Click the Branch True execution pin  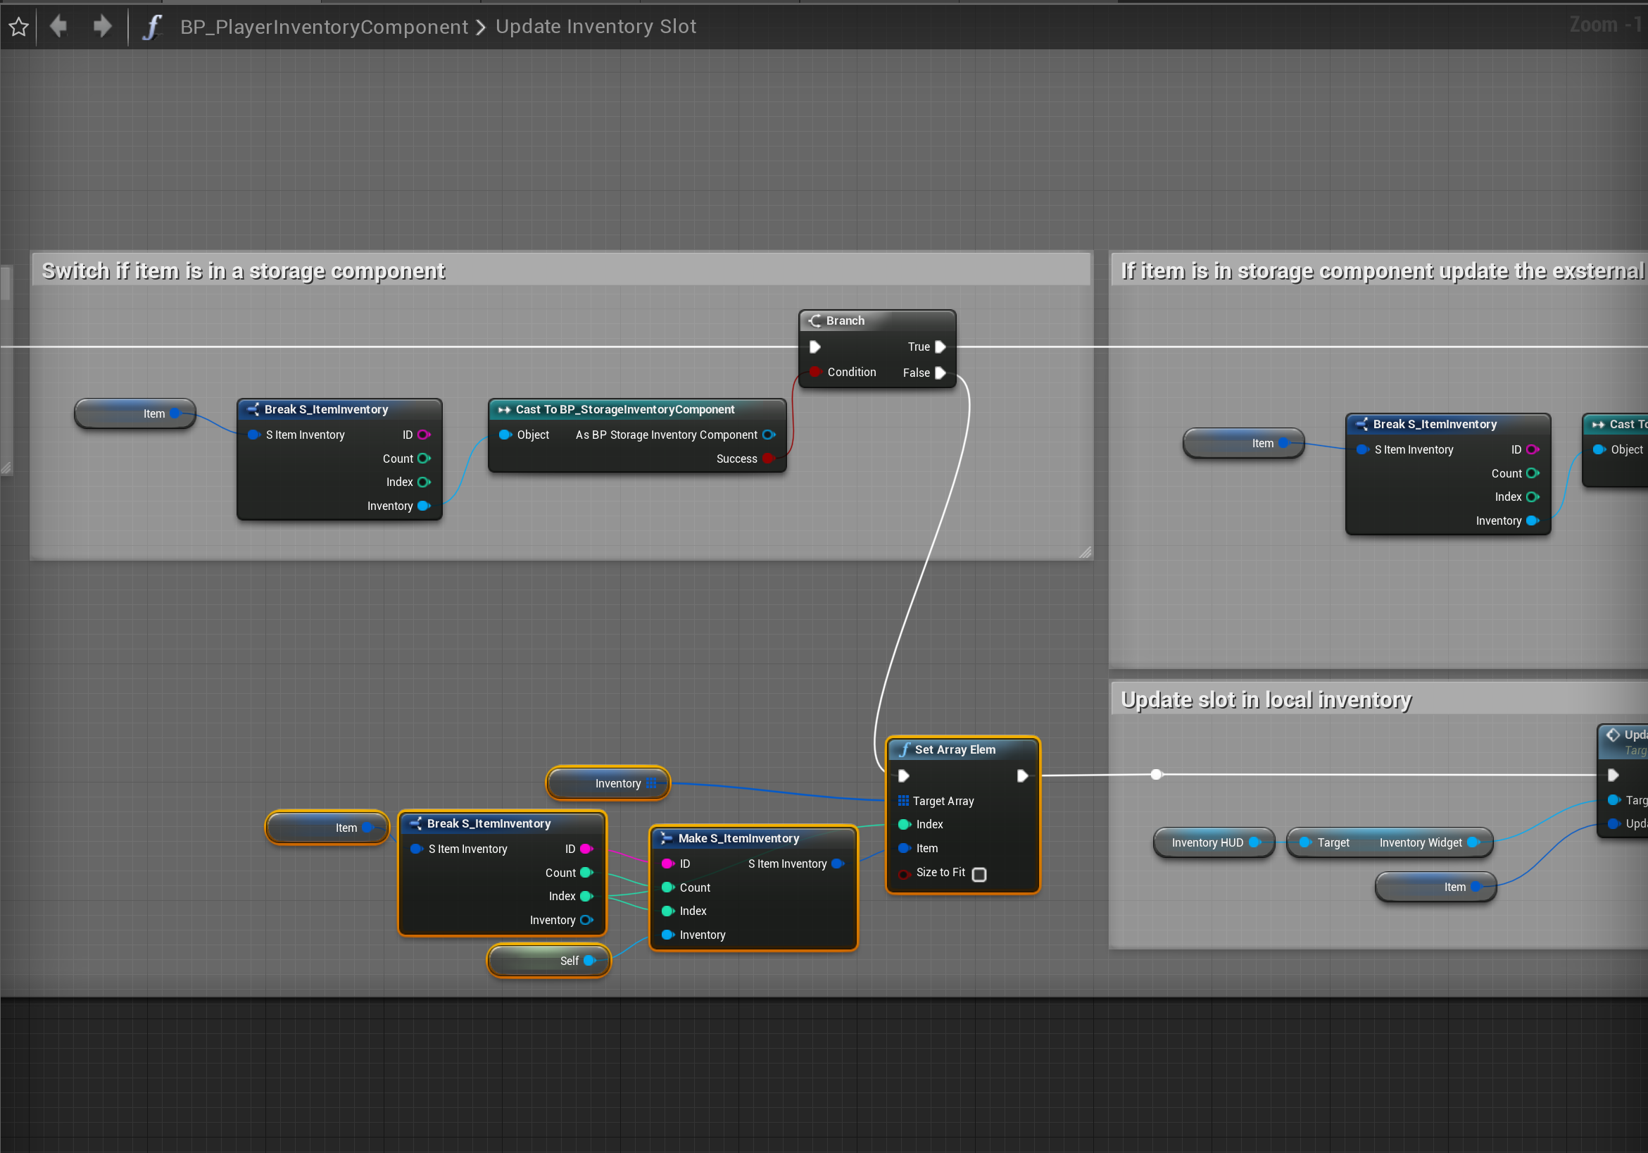941,347
